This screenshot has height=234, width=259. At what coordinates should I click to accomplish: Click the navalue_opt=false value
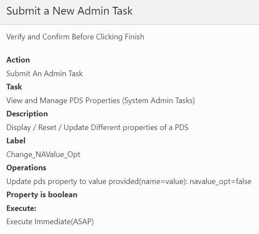point(220,182)
